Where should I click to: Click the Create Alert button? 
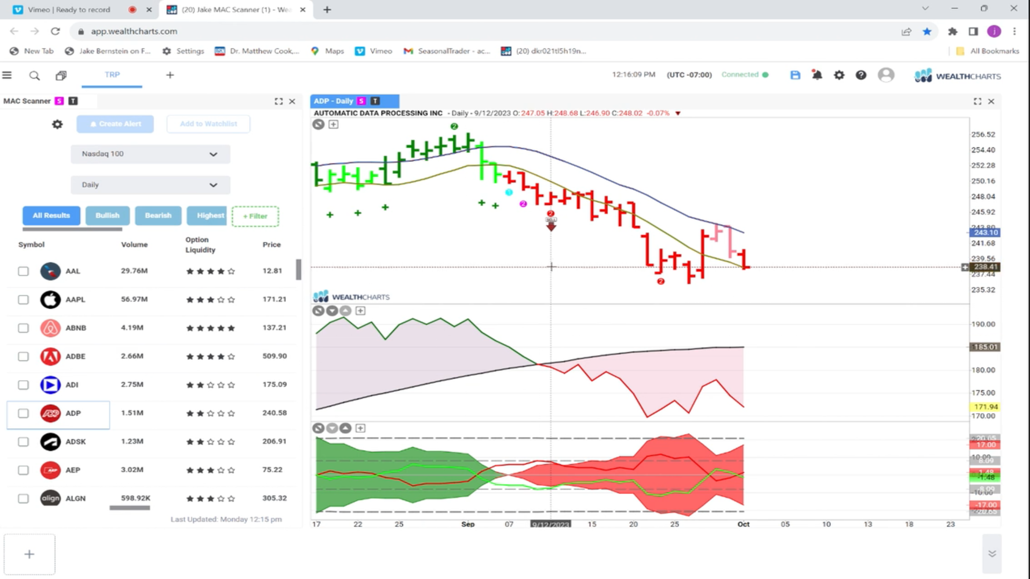pos(115,124)
